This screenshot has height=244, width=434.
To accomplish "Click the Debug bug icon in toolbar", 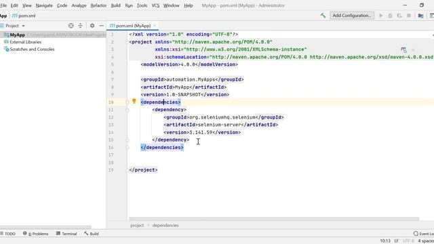I will [x=391, y=16].
